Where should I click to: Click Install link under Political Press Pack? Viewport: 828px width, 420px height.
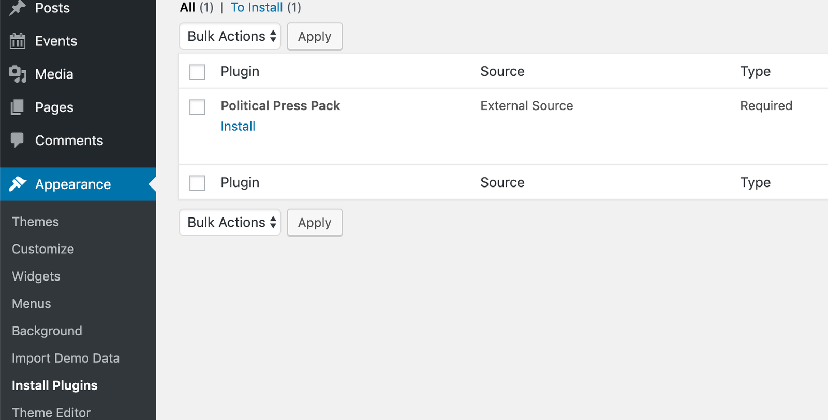coord(238,126)
